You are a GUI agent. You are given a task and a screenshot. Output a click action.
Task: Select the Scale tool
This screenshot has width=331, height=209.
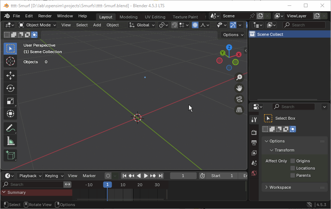(10, 101)
